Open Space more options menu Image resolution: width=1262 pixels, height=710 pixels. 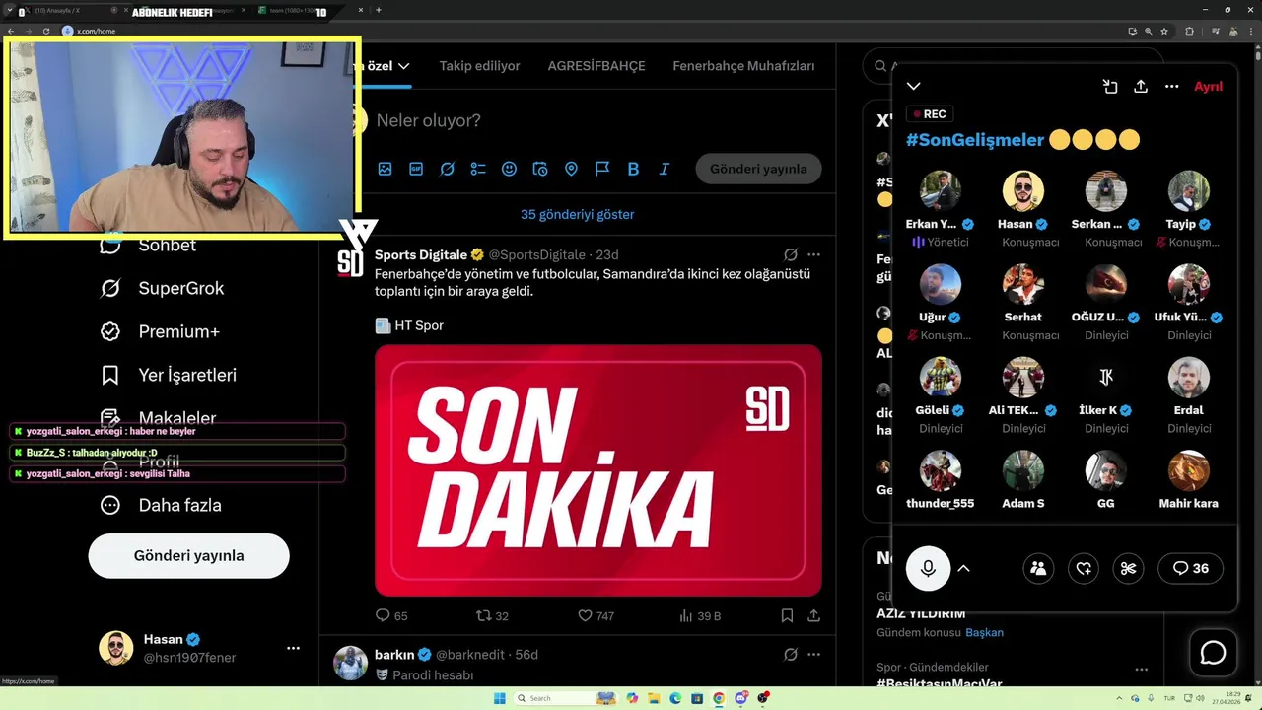pos(1171,87)
